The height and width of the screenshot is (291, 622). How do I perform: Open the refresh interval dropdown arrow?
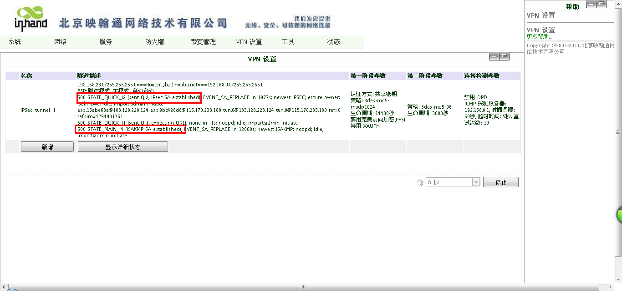point(476,182)
